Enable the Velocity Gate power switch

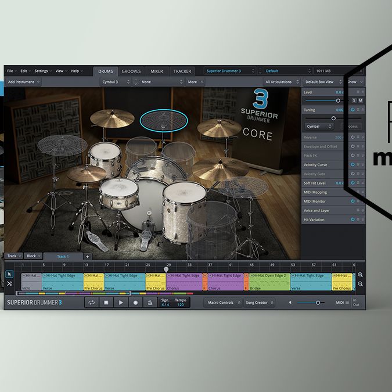click(x=353, y=174)
